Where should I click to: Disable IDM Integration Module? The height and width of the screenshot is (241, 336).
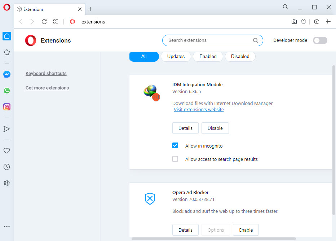215,128
